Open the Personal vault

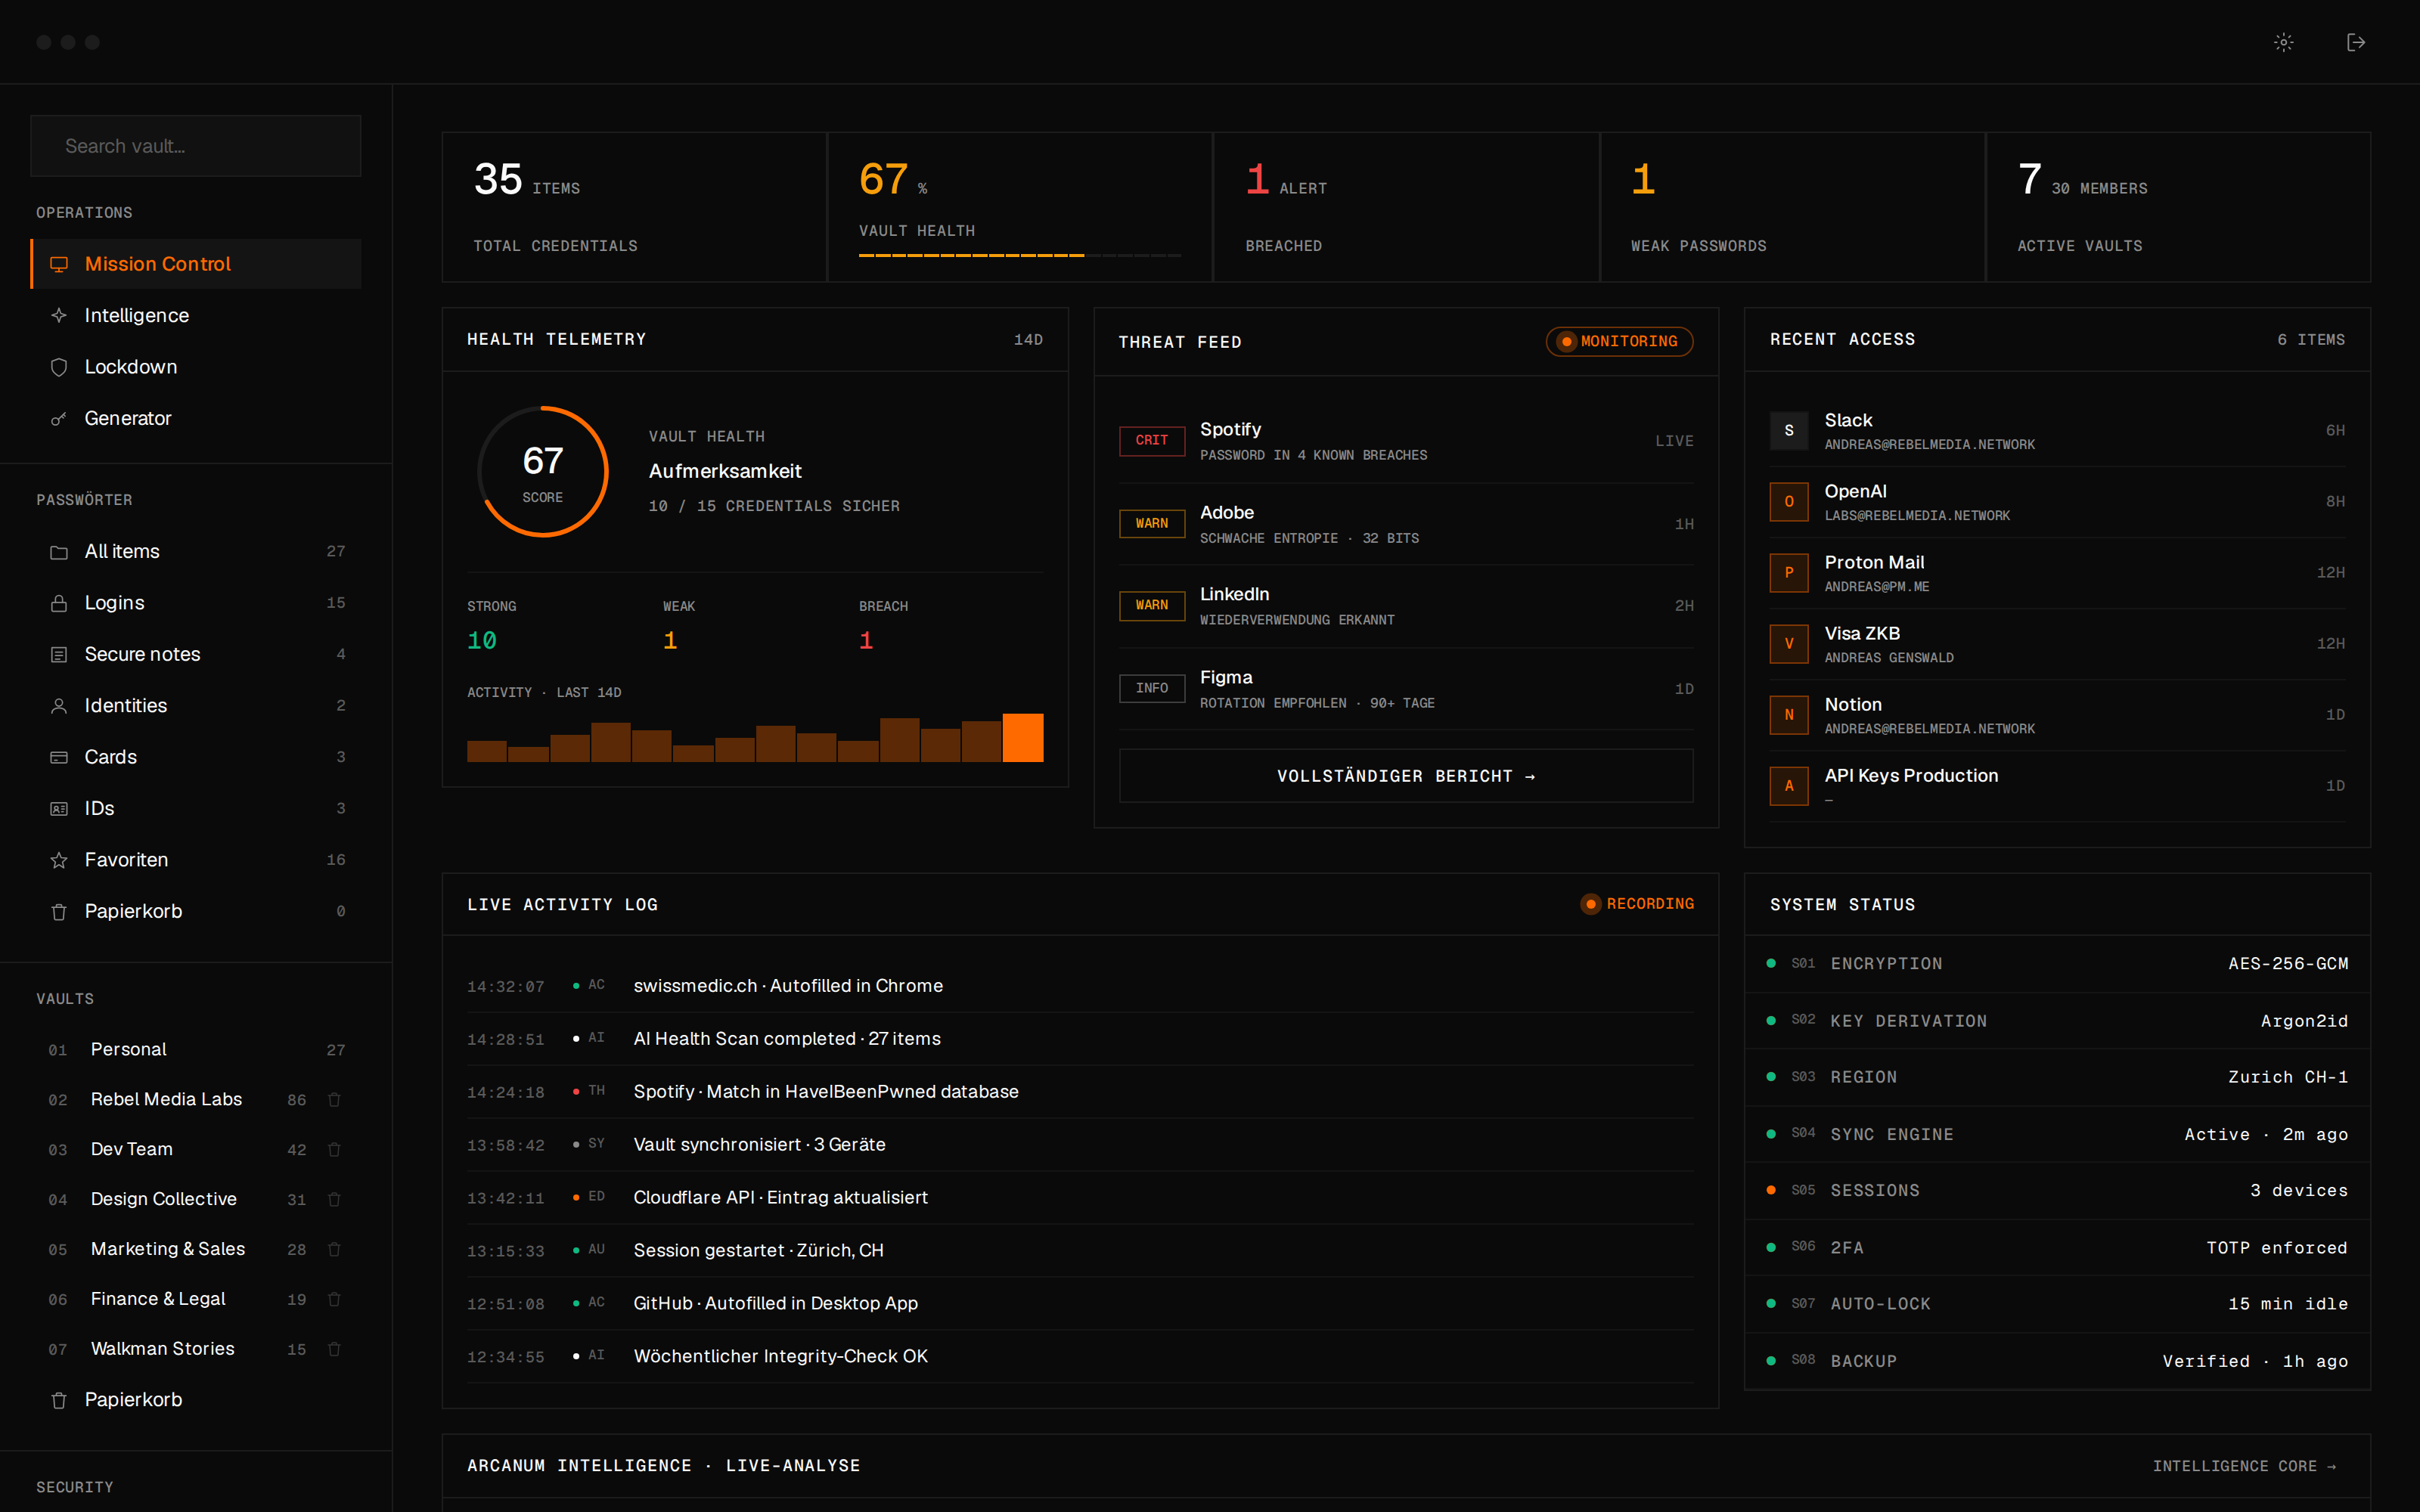coord(196,1049)
